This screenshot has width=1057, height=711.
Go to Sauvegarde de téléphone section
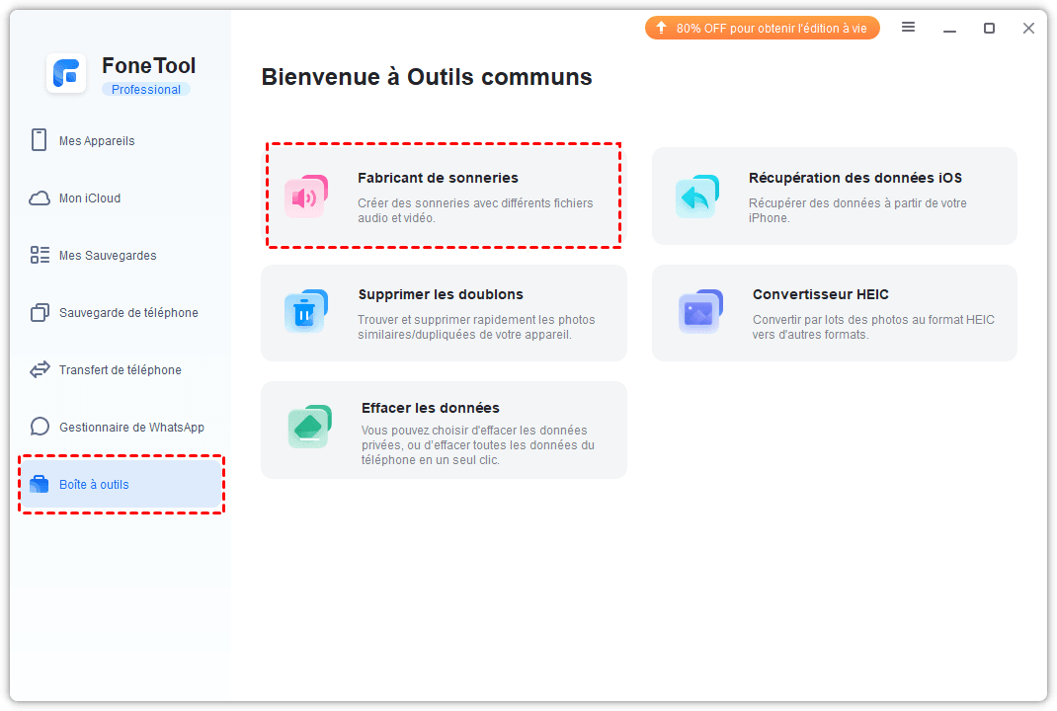128,313
